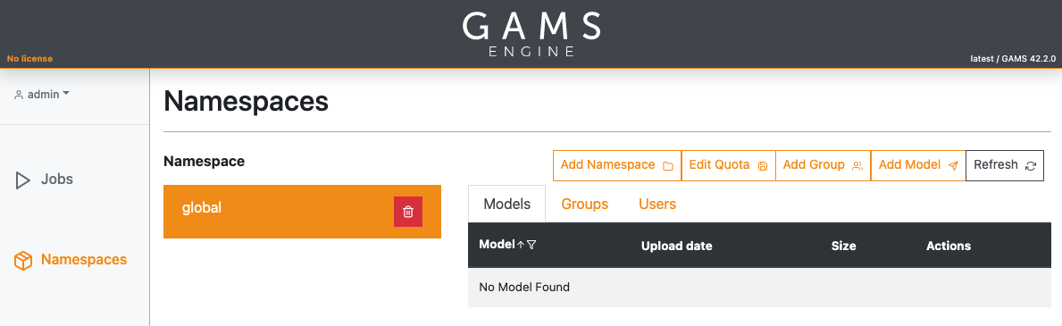Click the sort arrow in Model column
The height and width of the screenshot is (326, 1062).
[520, 246]
